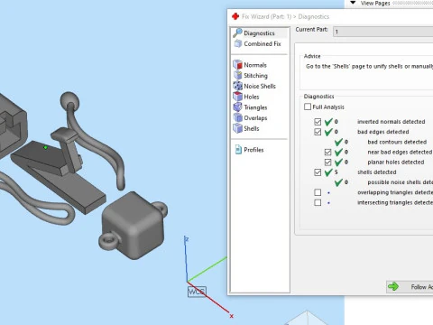Click the Follow Advice button
Screen dimensions: 433x325
click(410, 287)
